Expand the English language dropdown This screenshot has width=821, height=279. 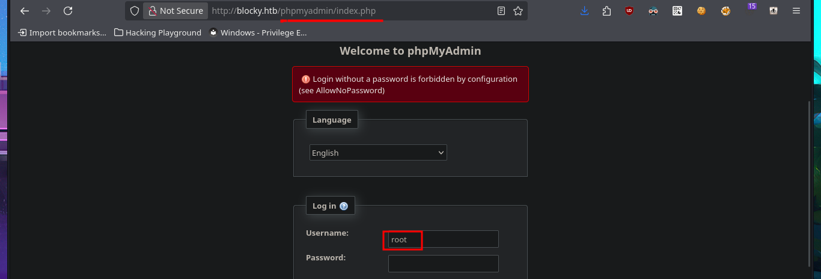coord(378,153)
